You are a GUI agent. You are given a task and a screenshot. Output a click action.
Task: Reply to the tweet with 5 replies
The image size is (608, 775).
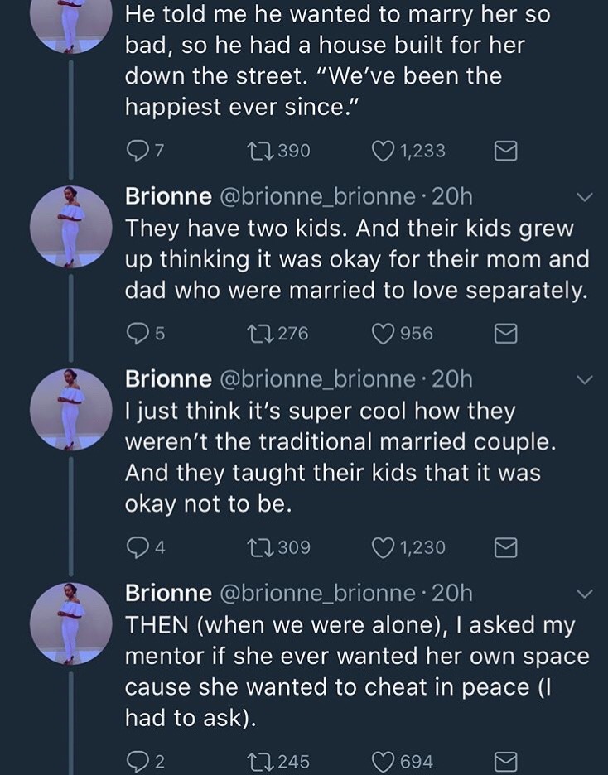click(x=136, y=333)
